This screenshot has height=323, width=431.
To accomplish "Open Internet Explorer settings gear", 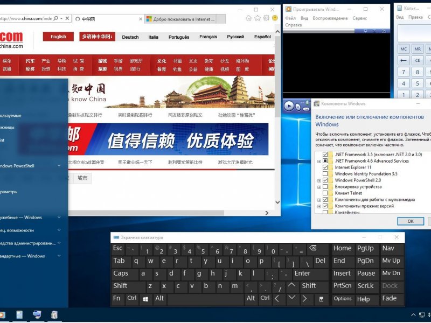I will [x=266, y=18].
